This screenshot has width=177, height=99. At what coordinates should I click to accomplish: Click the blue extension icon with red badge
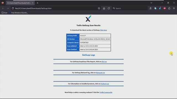click(160, 8)
